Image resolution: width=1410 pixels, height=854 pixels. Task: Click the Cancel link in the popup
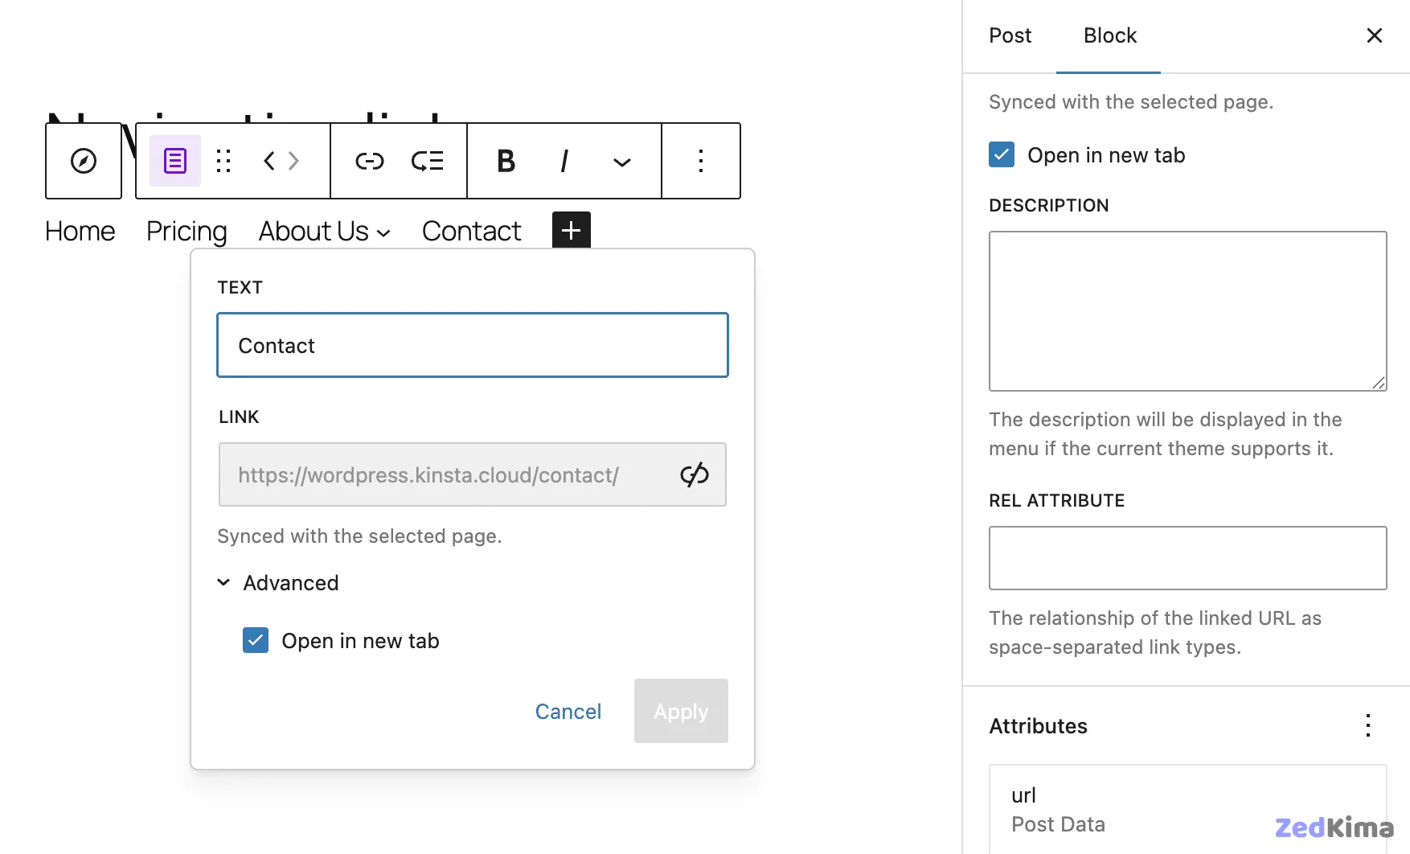tap(568, 711)
